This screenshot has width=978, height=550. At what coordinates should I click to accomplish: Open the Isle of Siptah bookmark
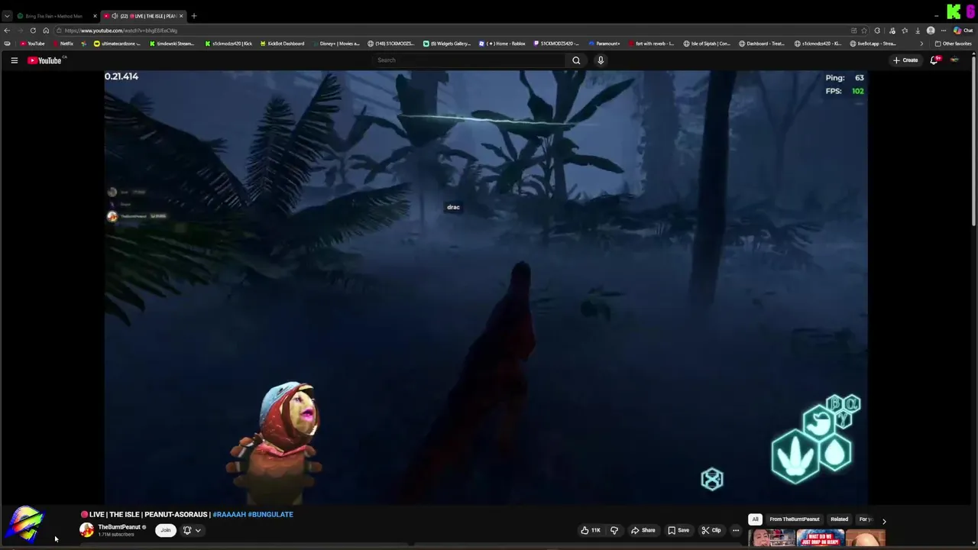707,44
